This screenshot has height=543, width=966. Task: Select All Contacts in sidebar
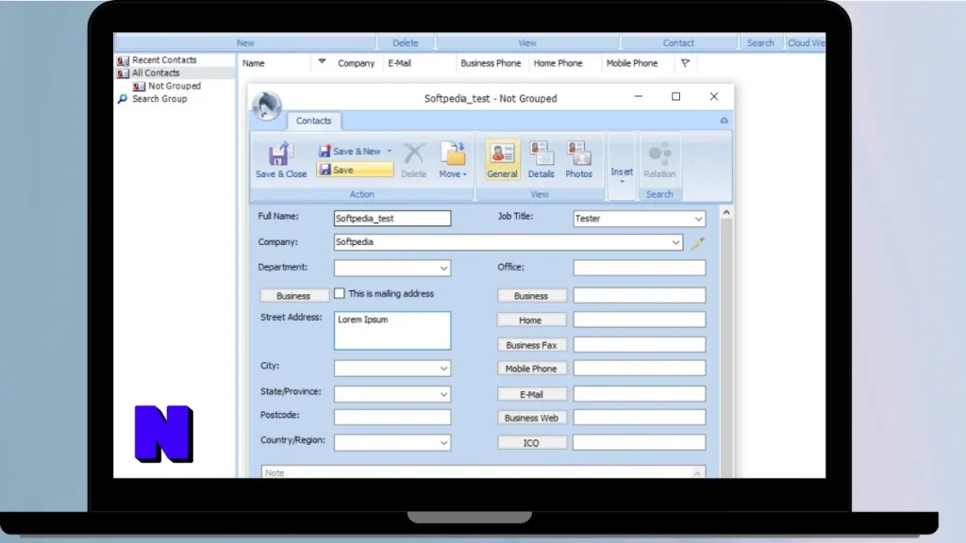(156, 73)
